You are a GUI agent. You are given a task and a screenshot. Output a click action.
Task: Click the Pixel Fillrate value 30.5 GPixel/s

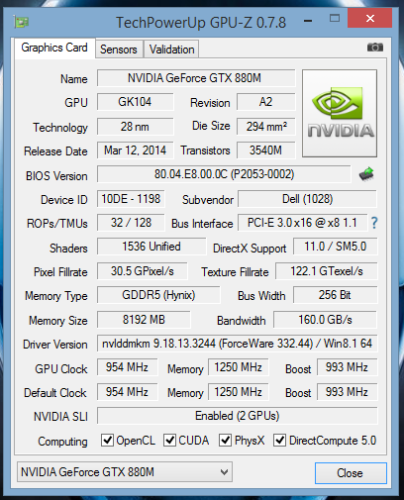point(143,271)
